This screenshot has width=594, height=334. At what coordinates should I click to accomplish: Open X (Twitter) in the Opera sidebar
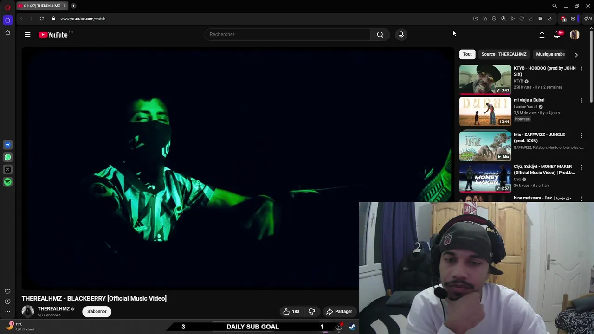[x=7, y=170]
